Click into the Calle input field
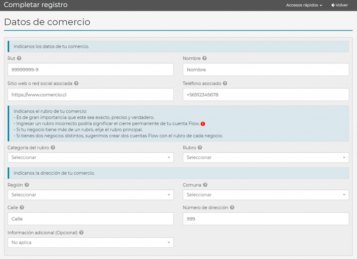The height and width of the screenshot is (259, 357). [x=91, y=219]
